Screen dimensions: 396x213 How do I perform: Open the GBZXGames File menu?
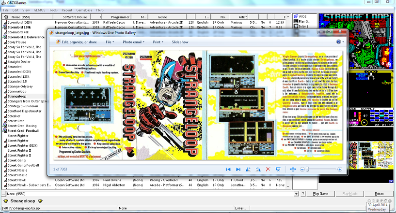(x=5, y=10)
